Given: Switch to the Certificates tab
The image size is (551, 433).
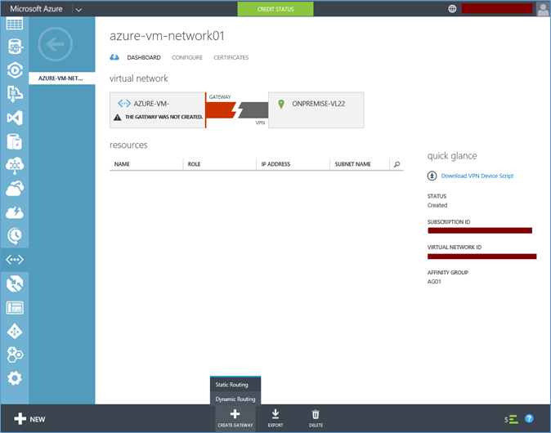Looking at the screenshot, I should [231, 57].
